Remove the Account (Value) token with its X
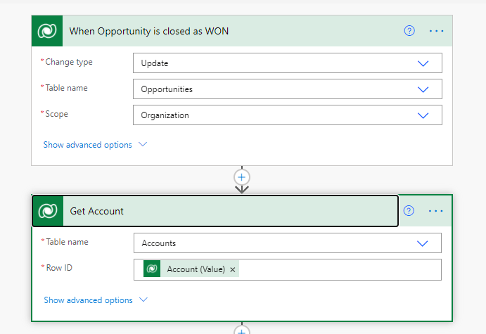The width and height of the screenshot is (486, 334). 233,269
